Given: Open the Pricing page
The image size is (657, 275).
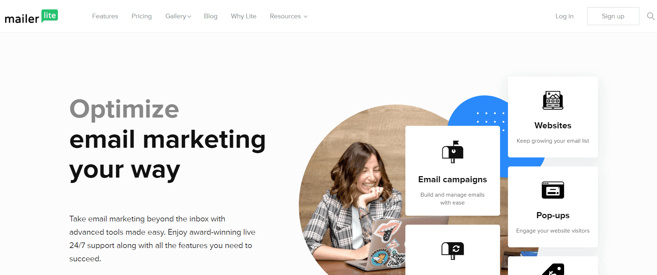Looking at the screenshot, I should [141, 16].
